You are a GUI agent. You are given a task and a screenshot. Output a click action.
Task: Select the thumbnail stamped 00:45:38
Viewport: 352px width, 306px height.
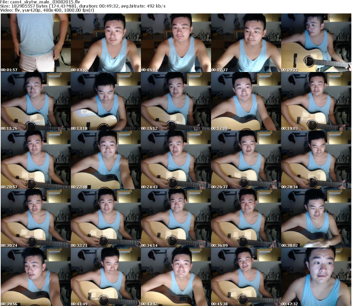246,276
